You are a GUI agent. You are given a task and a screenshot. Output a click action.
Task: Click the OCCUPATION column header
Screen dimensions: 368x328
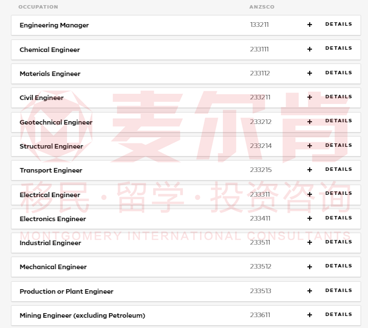(38, 7)
